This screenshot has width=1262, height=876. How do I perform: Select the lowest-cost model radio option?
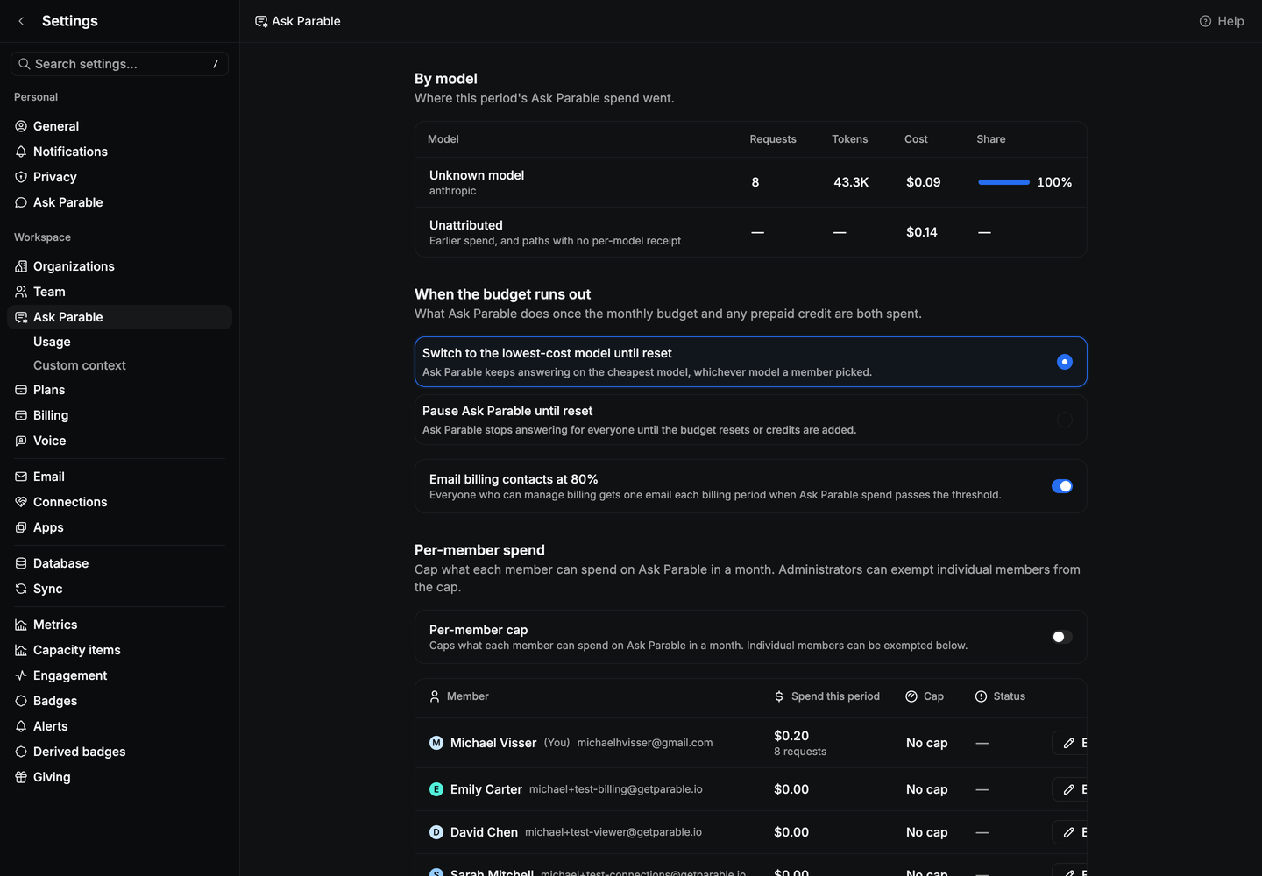coord(1065,362)
